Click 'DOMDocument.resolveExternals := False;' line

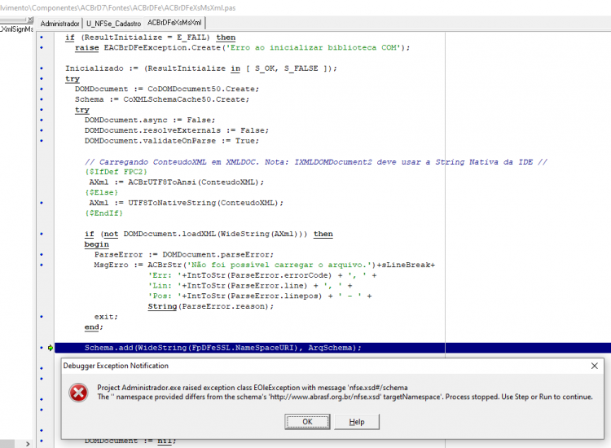coord(177,130)
